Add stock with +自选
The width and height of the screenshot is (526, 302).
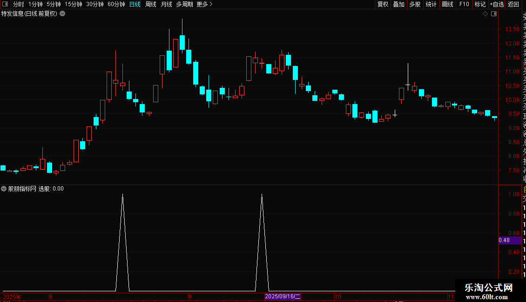coord(497,4)
